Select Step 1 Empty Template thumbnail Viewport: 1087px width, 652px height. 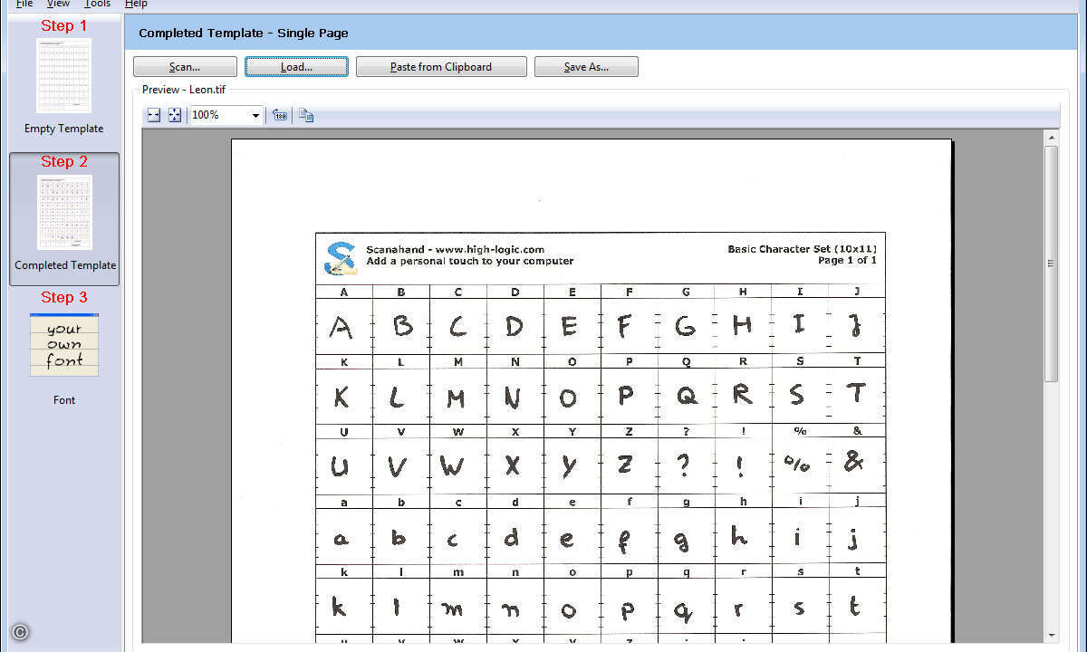64,76
